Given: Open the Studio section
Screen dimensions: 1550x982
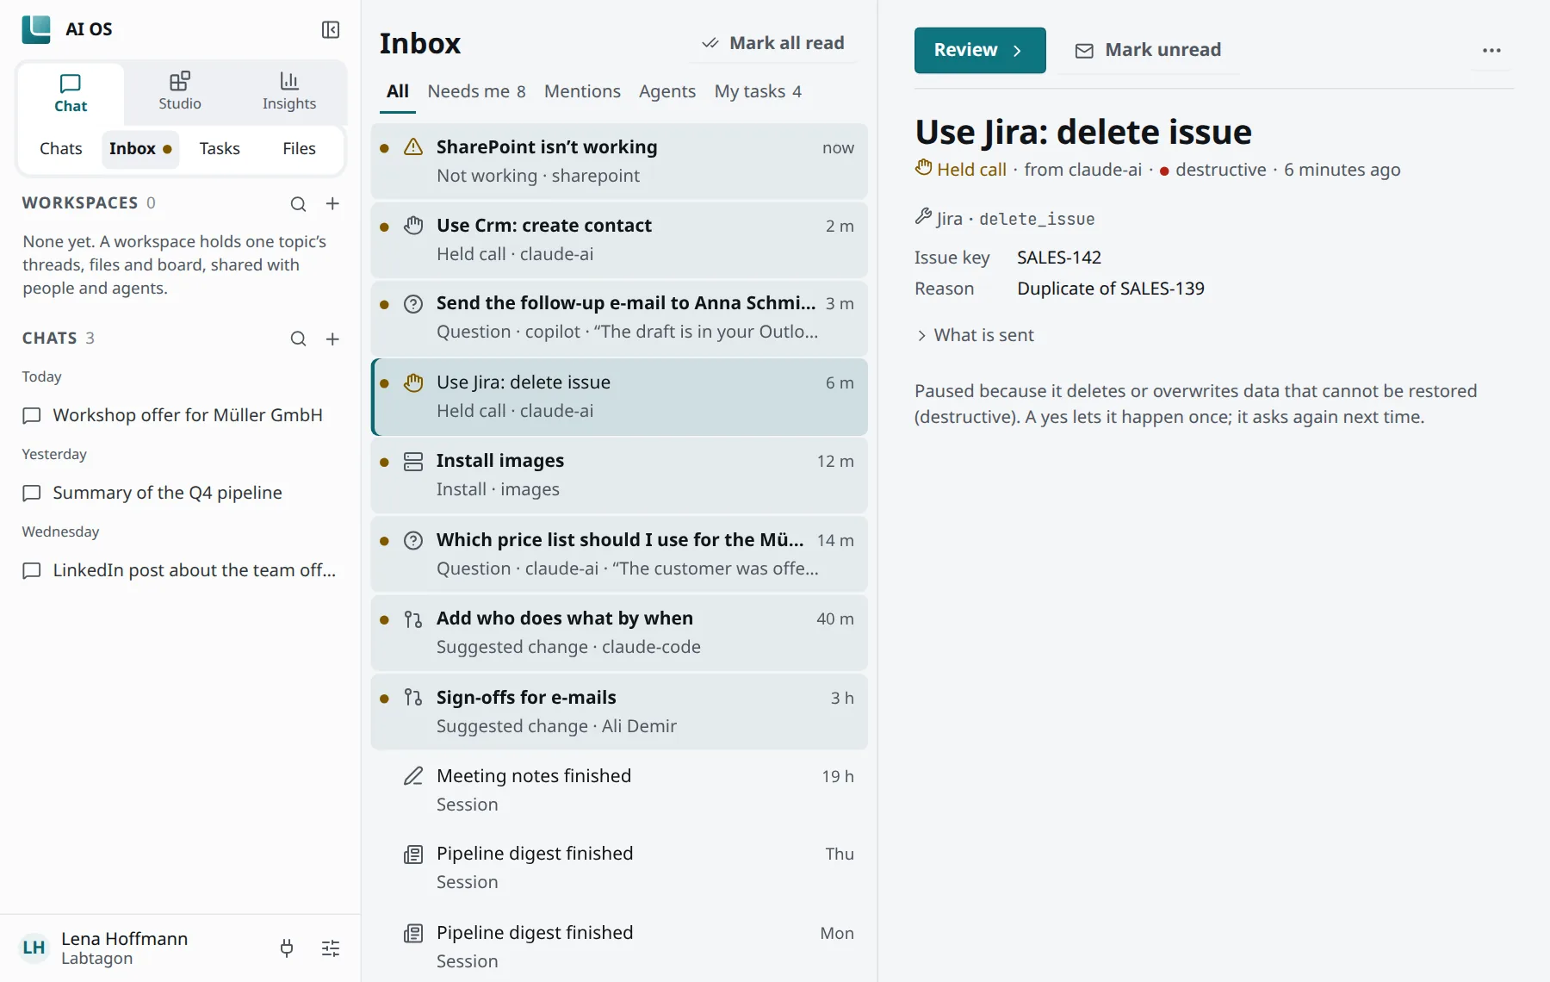Looking at the screenshot, I should point(180,91).
